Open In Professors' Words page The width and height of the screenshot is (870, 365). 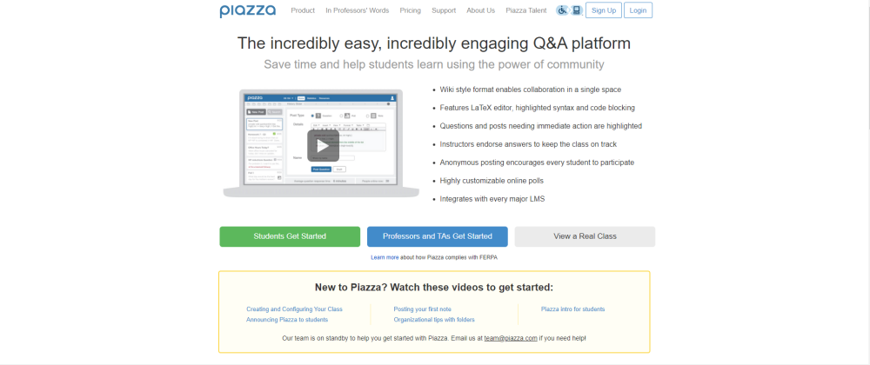[x=358, y=10]
